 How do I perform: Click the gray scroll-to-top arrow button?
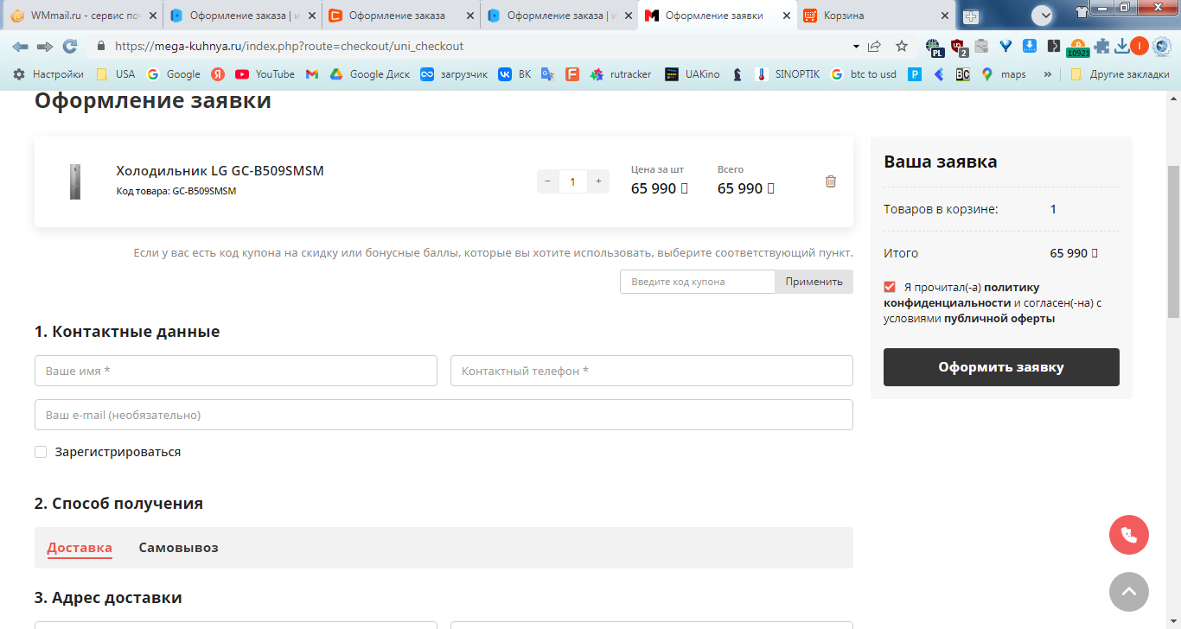pyautogui.click(x=1129, y=592)
